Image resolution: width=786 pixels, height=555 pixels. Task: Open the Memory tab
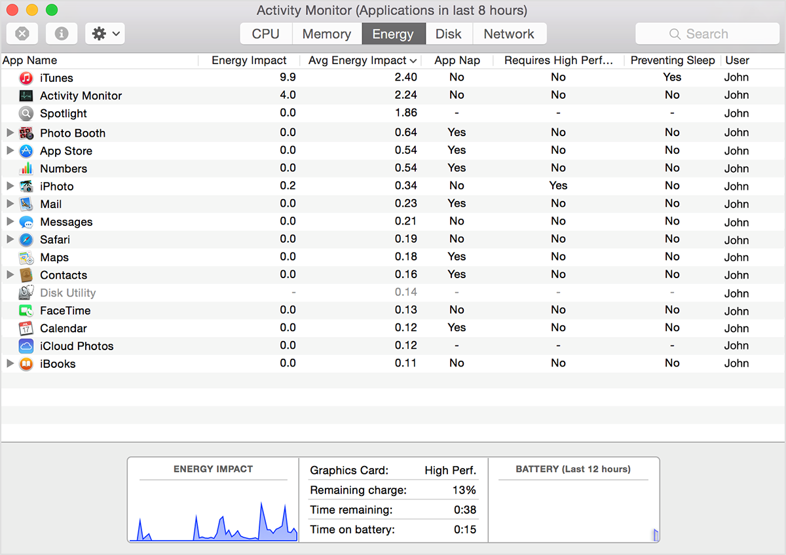[326, 34]
